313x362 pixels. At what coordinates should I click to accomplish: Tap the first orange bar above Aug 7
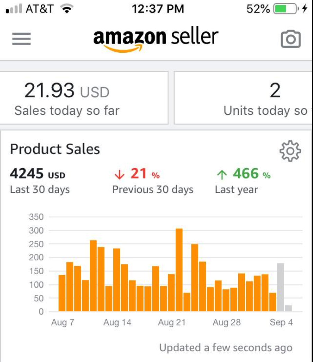(62, 293)
